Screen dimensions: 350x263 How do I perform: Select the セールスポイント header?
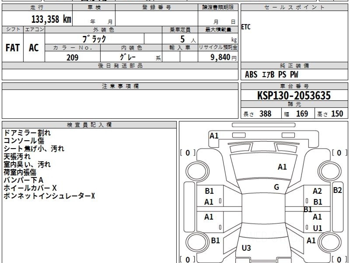point(294,8)
